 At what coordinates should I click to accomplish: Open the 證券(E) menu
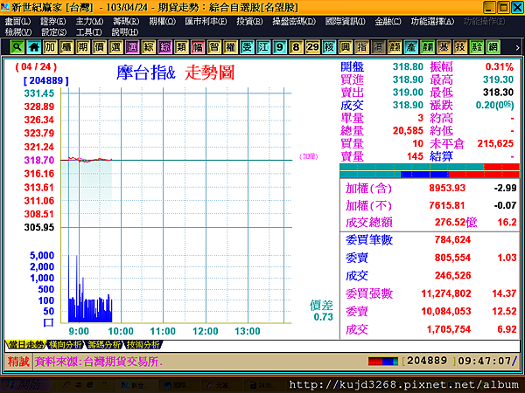click(x=53, y=21)
